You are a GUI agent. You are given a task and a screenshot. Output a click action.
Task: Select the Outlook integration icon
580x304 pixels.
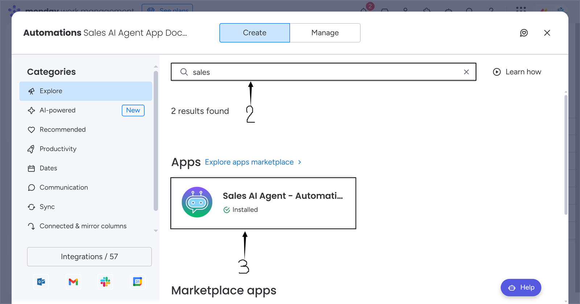(x=41, y=282)
